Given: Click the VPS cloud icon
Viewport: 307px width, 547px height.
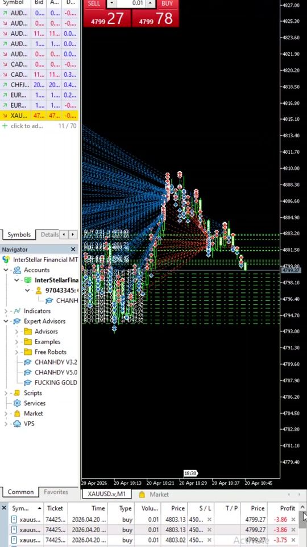Looking at the screenshot, I should point(17,424).
